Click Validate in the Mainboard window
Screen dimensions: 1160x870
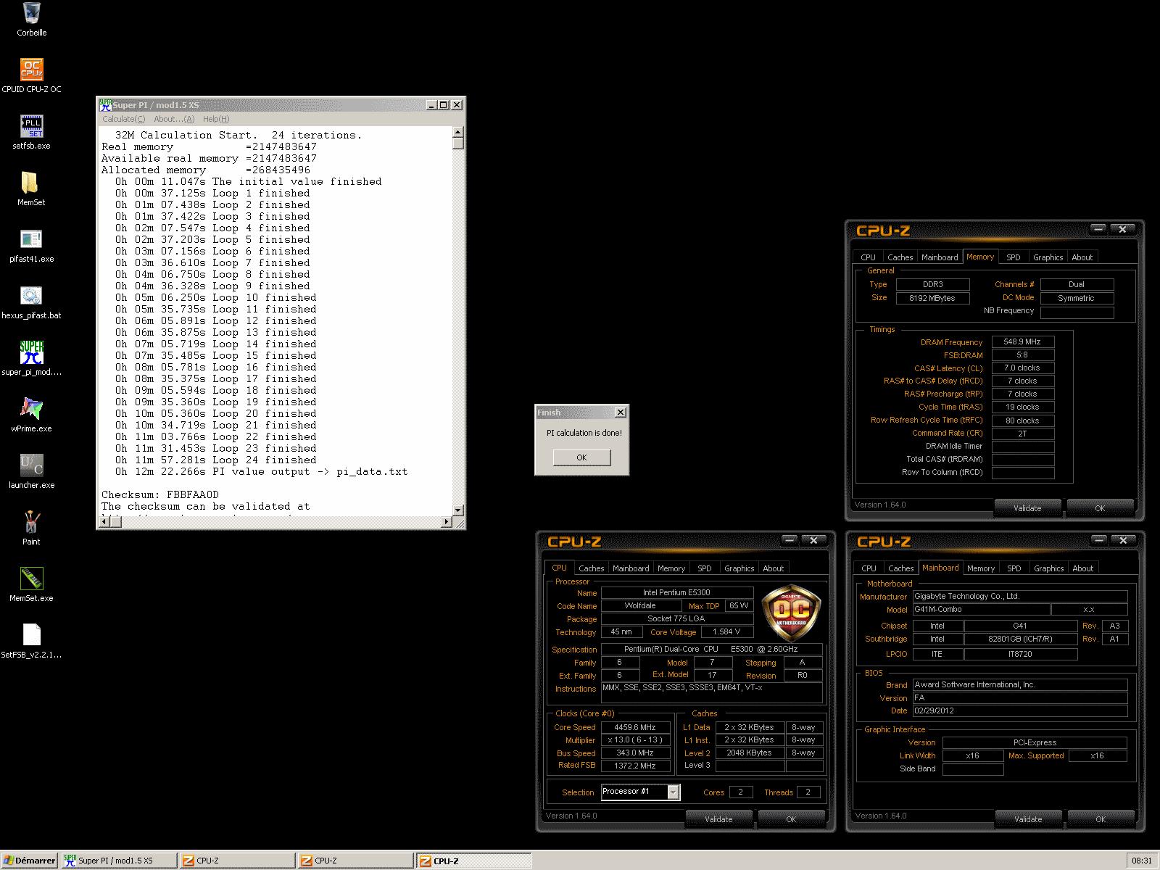click(1028, 819)
